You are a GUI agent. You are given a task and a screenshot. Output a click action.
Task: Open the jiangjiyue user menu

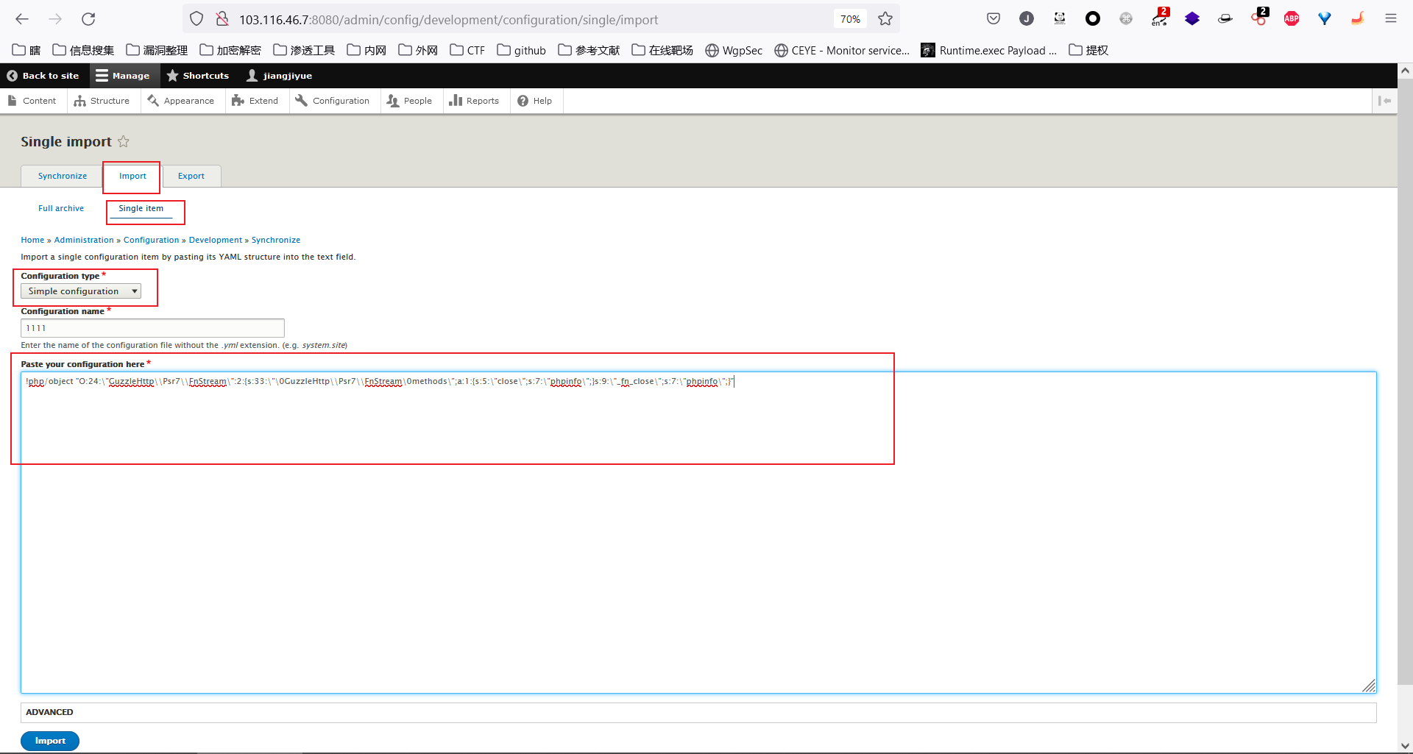click(x=280, y=76)
